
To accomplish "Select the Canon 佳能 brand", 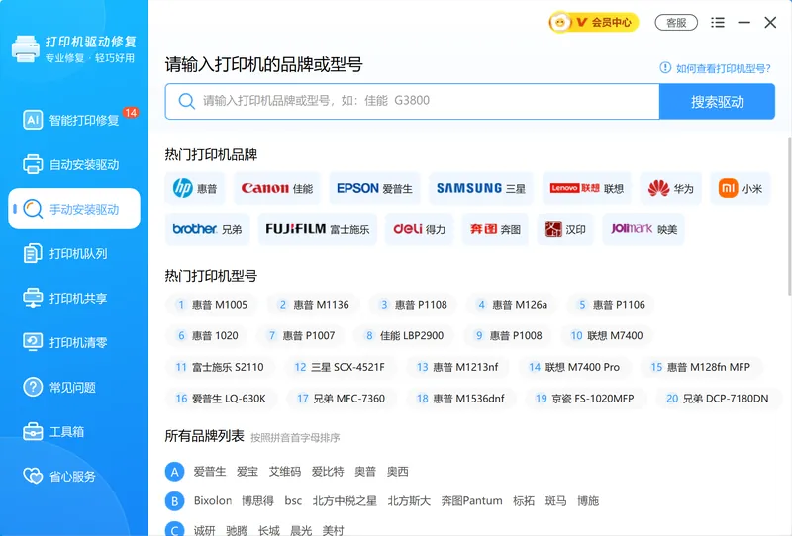I will (277, 188).
